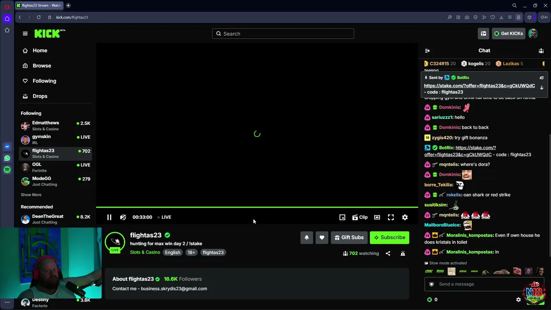Open Opera menu logo
Screen dimensions: 551x310
(x=7, y=6)
